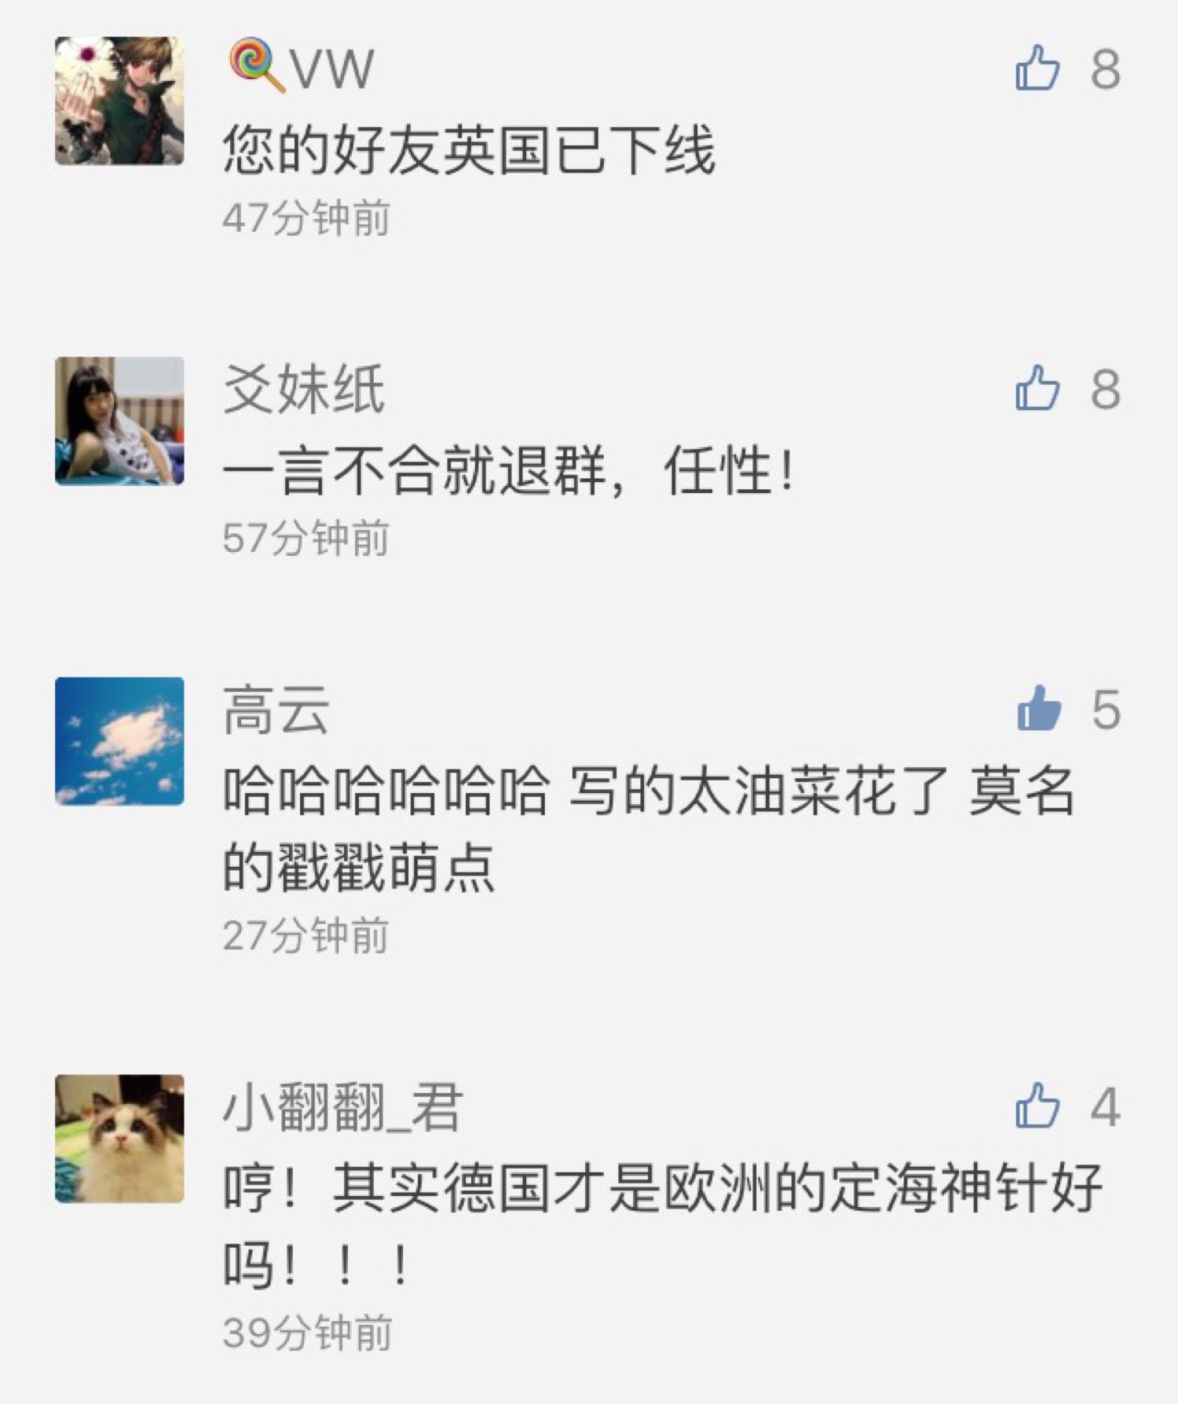Open 爻妹纸's avatar photo
Viewport: 1178px width, 1404px height.
point(119,421)
